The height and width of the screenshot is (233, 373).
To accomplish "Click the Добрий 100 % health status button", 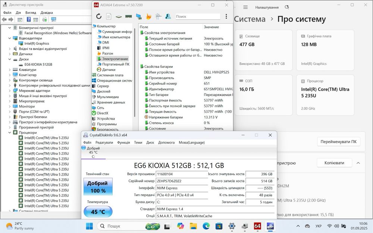I will 98,187.
